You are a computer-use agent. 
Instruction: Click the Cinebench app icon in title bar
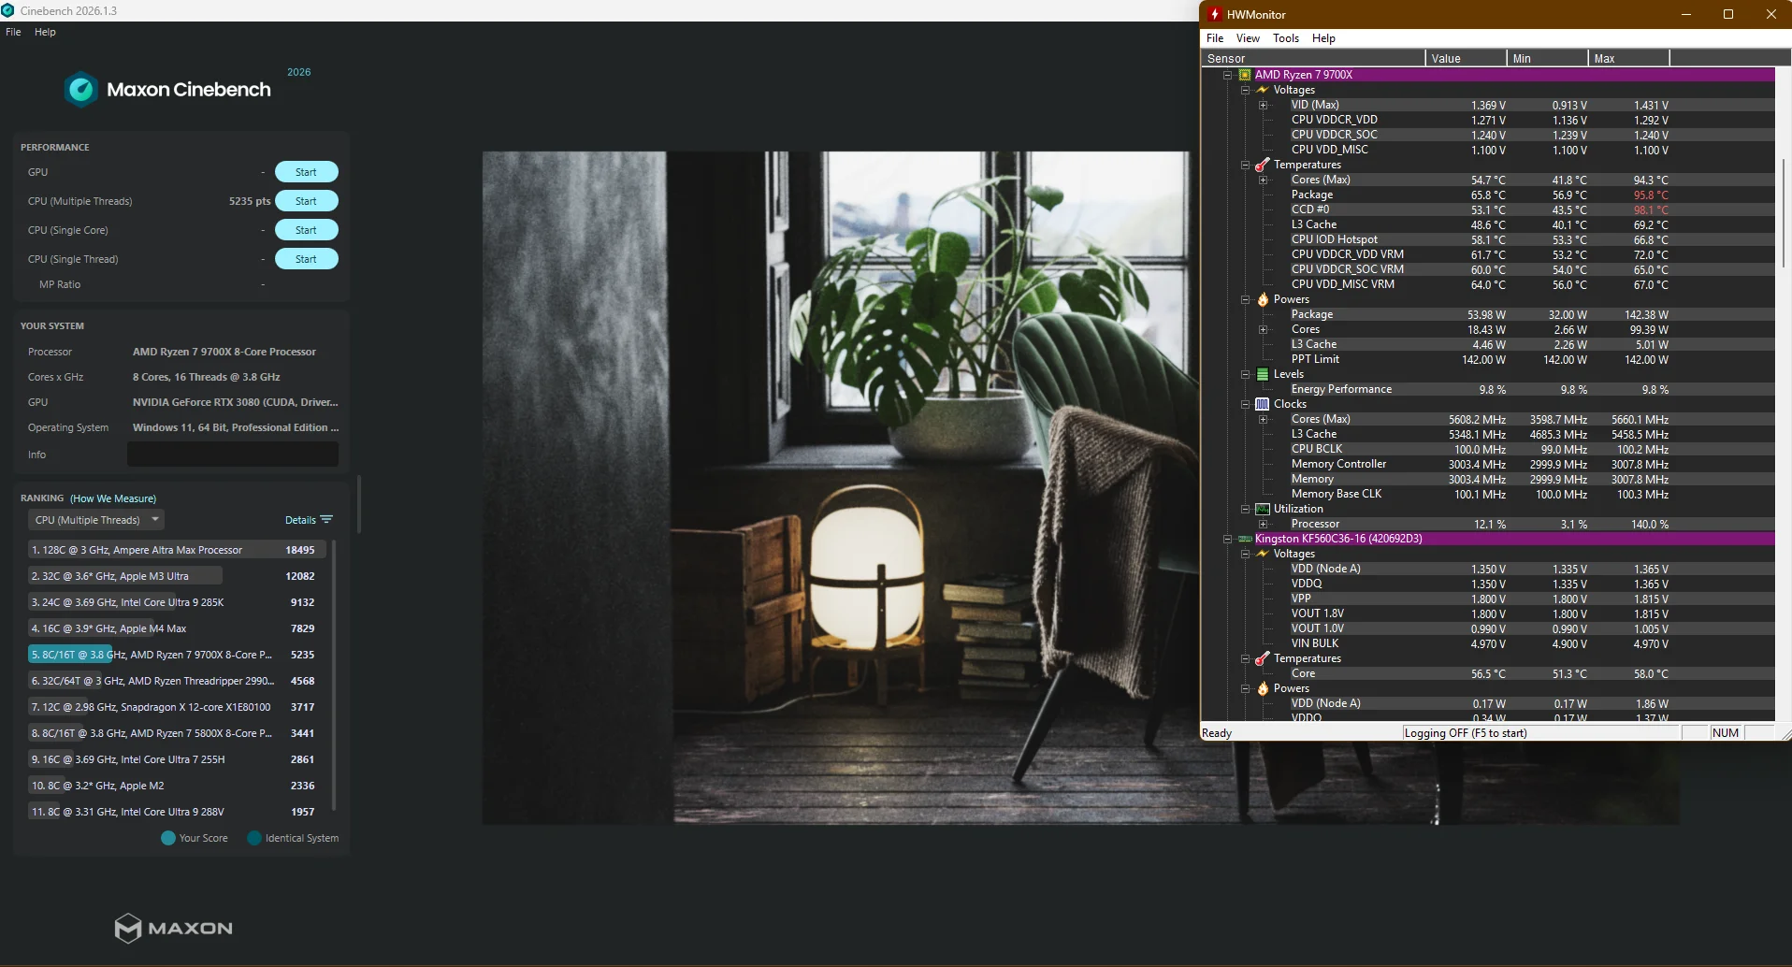tap(7, 10)
